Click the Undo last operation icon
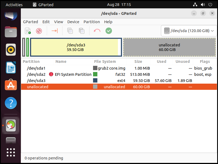The width and height of the screenshot is (218, 164). (x=97, y=31)
